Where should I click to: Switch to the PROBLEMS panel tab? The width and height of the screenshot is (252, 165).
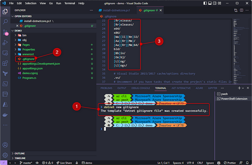coord(106,88)
